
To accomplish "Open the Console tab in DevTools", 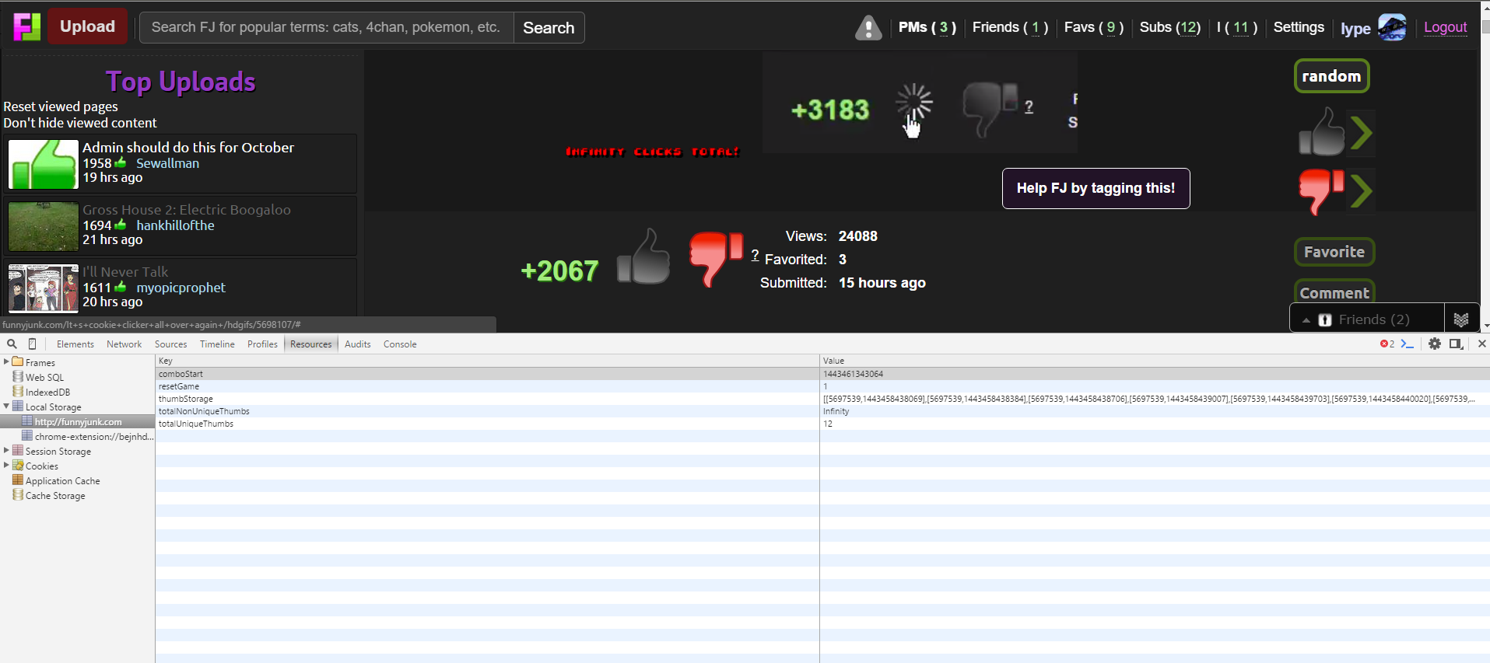I will coord(399,344).
